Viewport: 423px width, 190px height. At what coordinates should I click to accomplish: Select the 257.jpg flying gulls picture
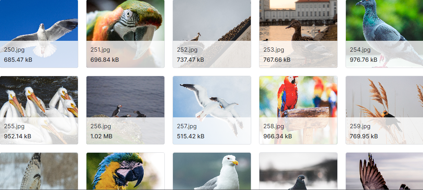click(212, 110)
